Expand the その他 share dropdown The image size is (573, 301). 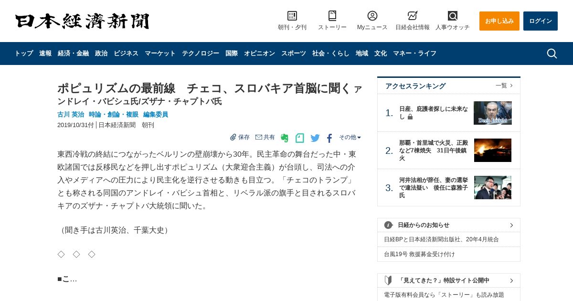click(x=350, y=137)
